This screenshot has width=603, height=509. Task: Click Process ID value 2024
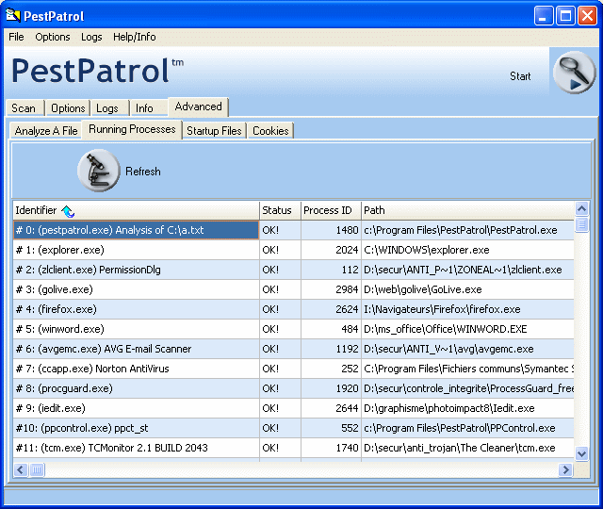pyautogui.click(x=347, y=250)
